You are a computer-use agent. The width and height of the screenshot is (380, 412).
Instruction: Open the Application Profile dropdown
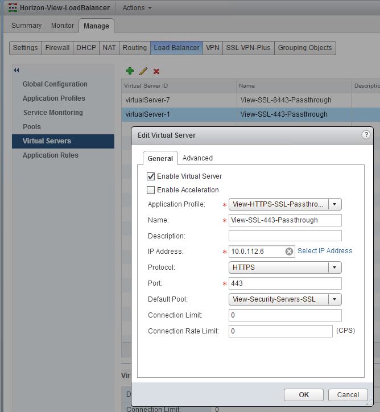334,204
